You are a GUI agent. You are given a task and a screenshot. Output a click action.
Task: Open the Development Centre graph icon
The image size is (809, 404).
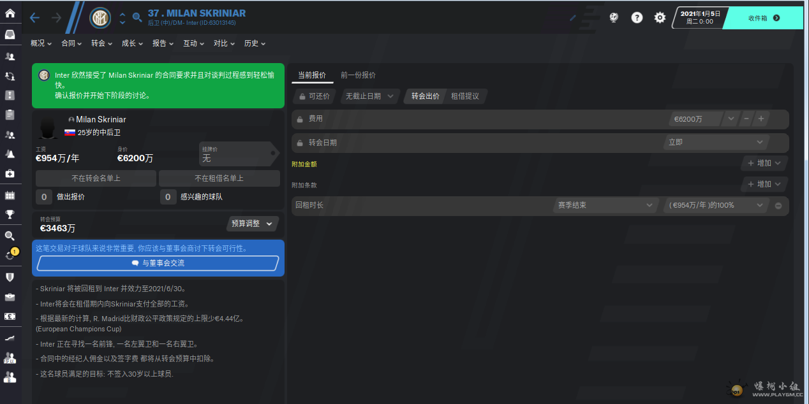tap(10, 338)
